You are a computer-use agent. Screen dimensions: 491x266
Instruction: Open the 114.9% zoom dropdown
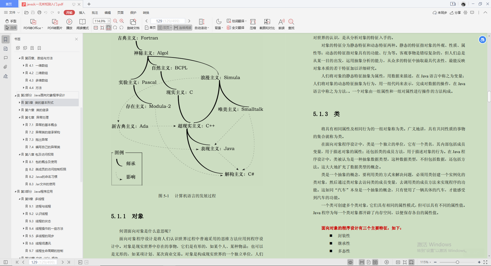(x=109, y=21)
